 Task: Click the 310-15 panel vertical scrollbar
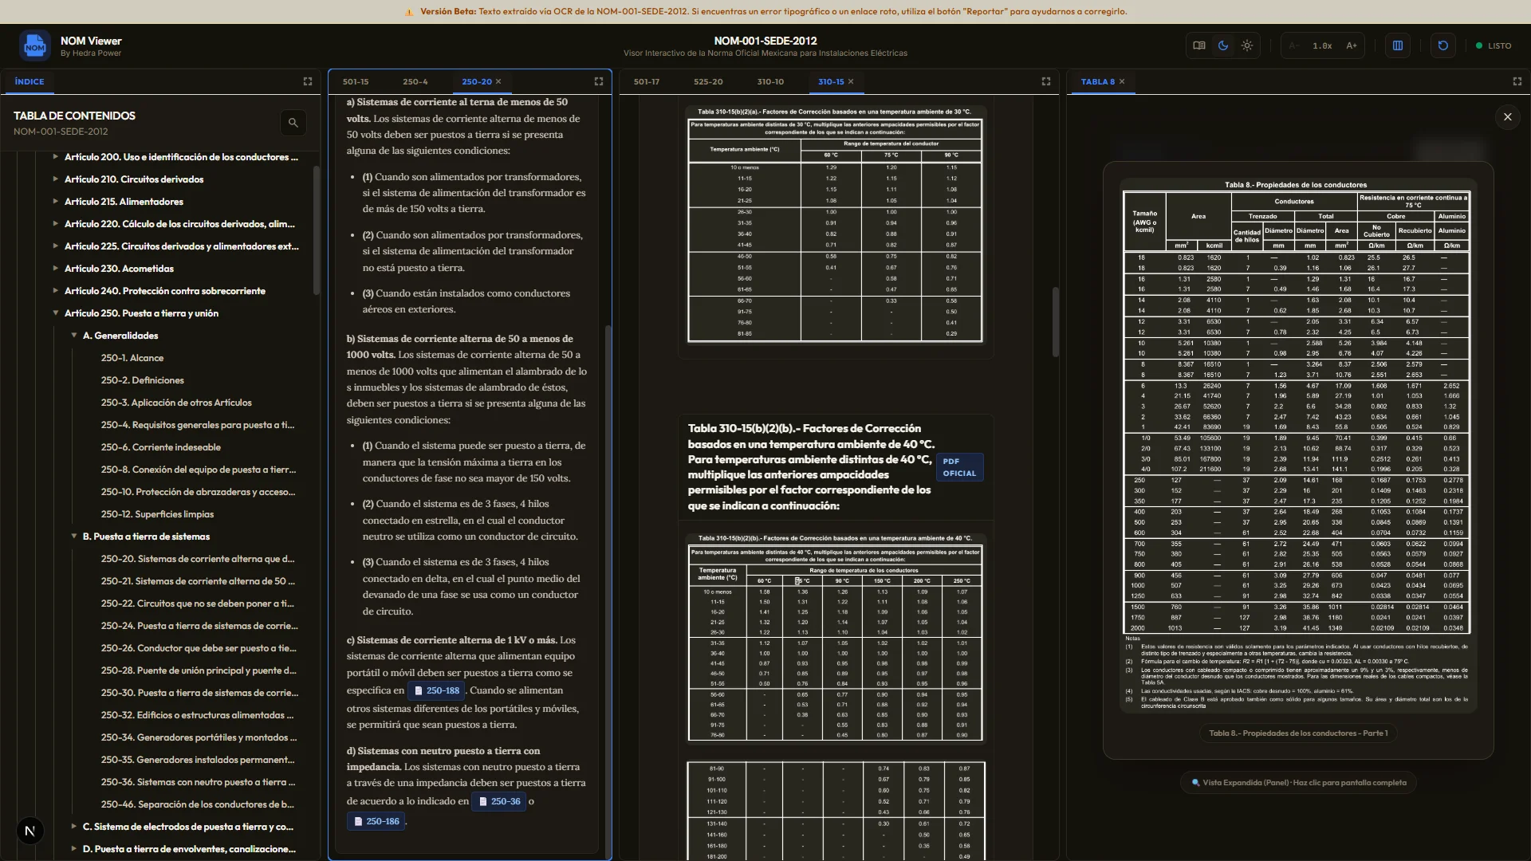(x=1056, y=322)
